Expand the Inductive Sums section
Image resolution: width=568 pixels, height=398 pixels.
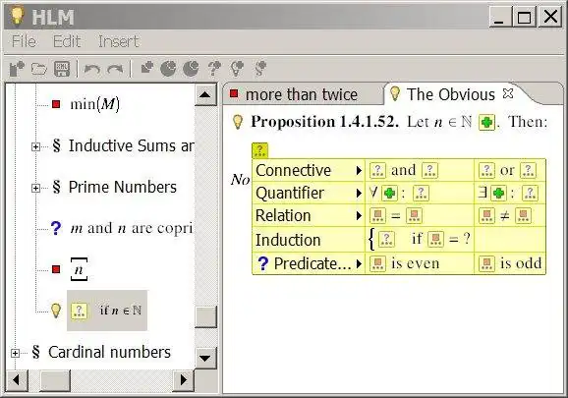[x=35, y=146]
